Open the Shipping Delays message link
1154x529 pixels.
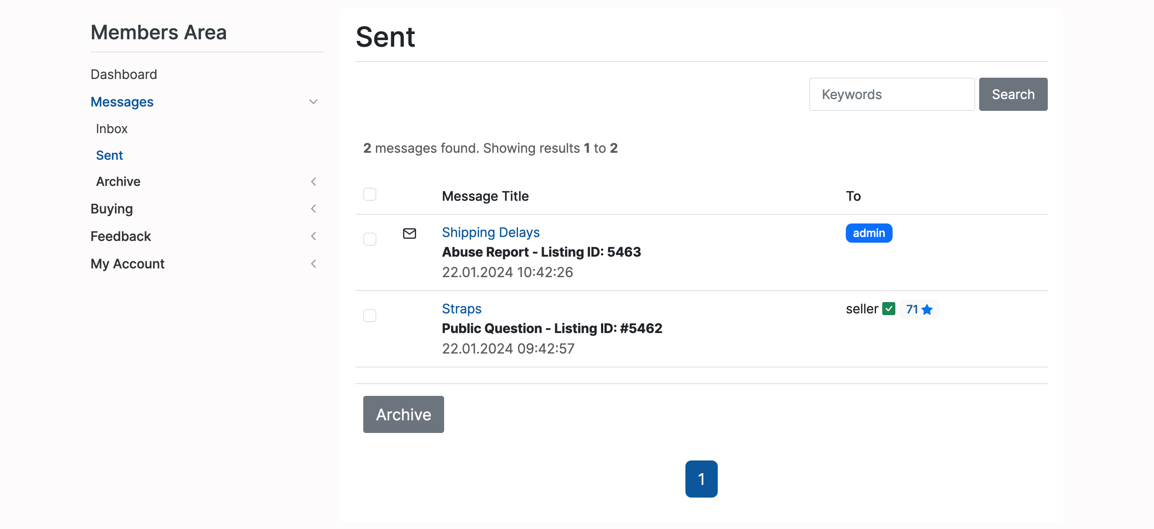(x=490, y=233)
